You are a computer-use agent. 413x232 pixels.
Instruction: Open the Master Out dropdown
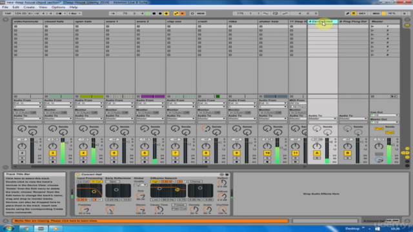point(385,122)
